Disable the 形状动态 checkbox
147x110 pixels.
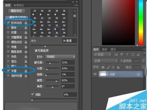[9, 23]
